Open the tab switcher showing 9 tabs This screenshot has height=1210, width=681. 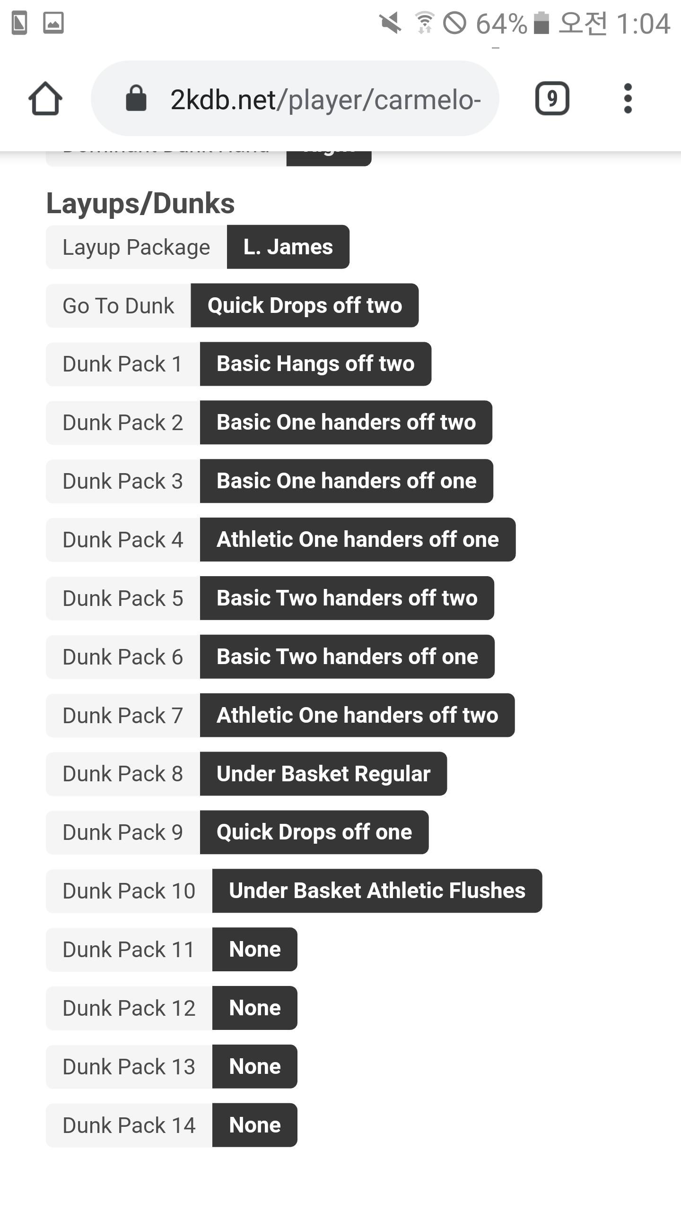point(552,99)
